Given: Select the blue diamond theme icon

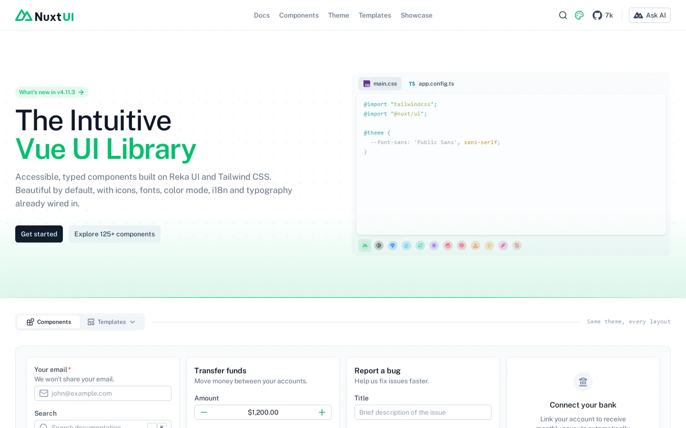Looking at the screenshot, I should coord(393,245).
